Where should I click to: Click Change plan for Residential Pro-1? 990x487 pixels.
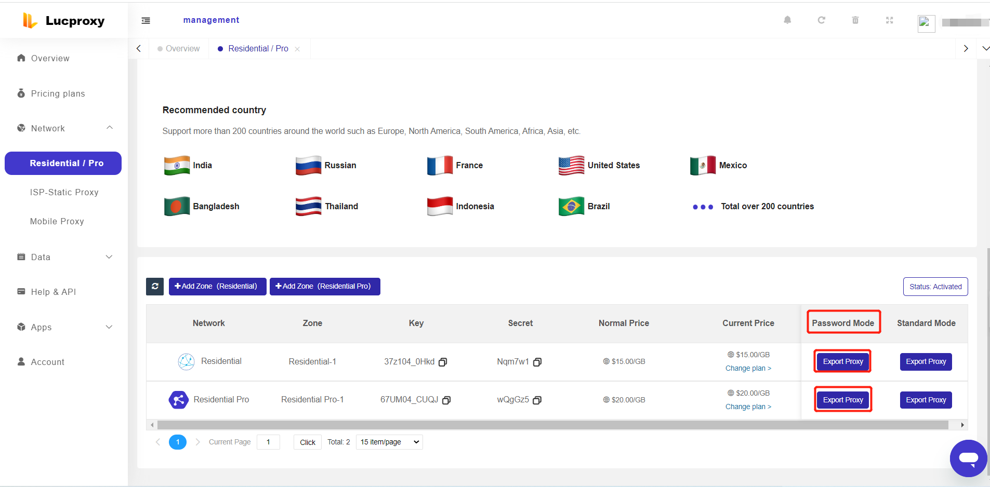pyautogui.click(x=748, y=407)
